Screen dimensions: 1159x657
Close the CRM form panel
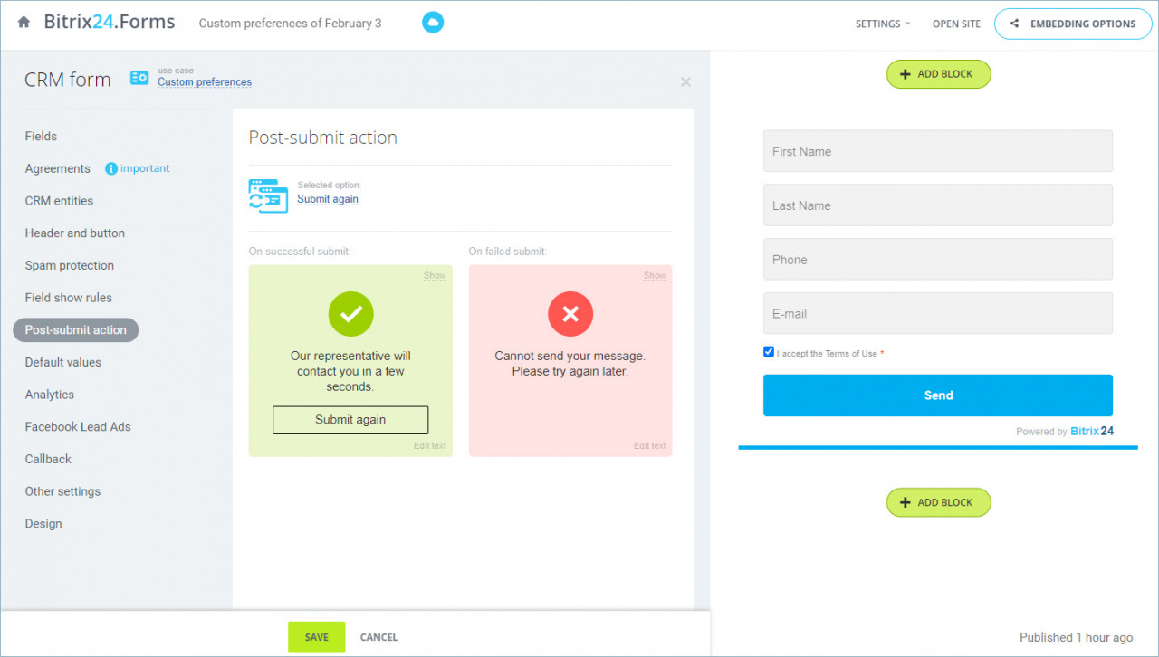point(685,82)
